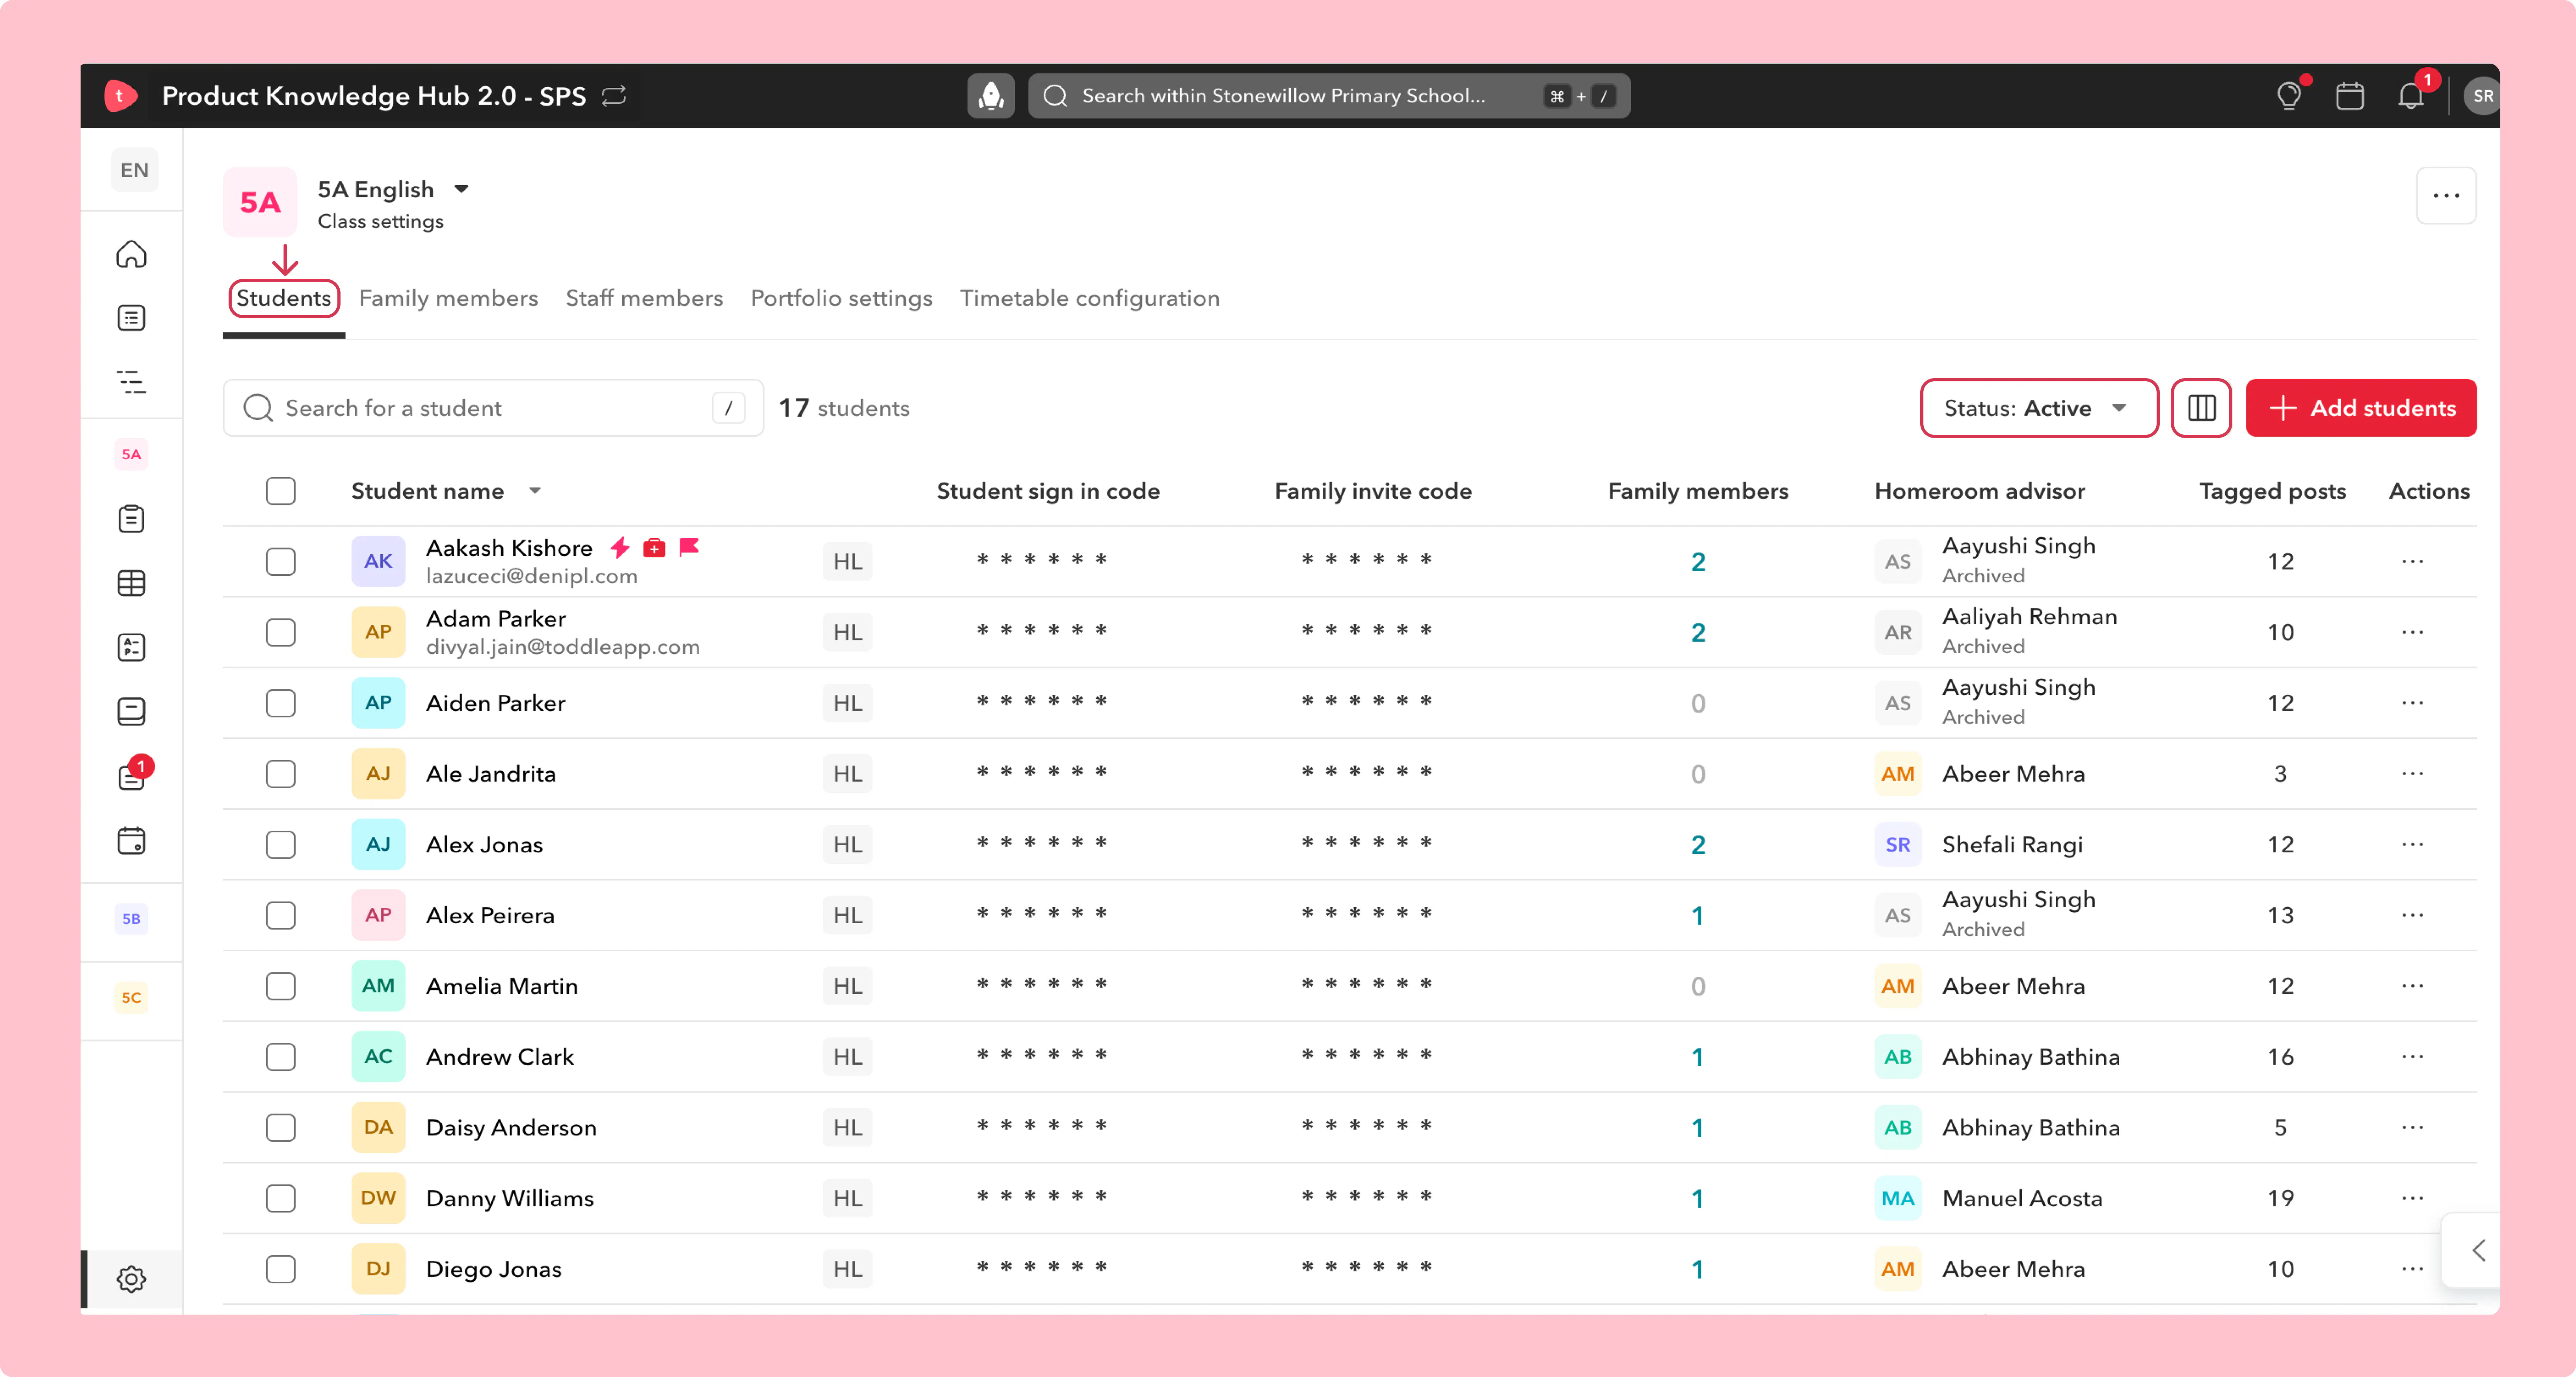Viewport: 2576px width, 1377px height.
Task: Click the lightning bolt icon beside Aakash Kishore
Action: pos(620,547)
